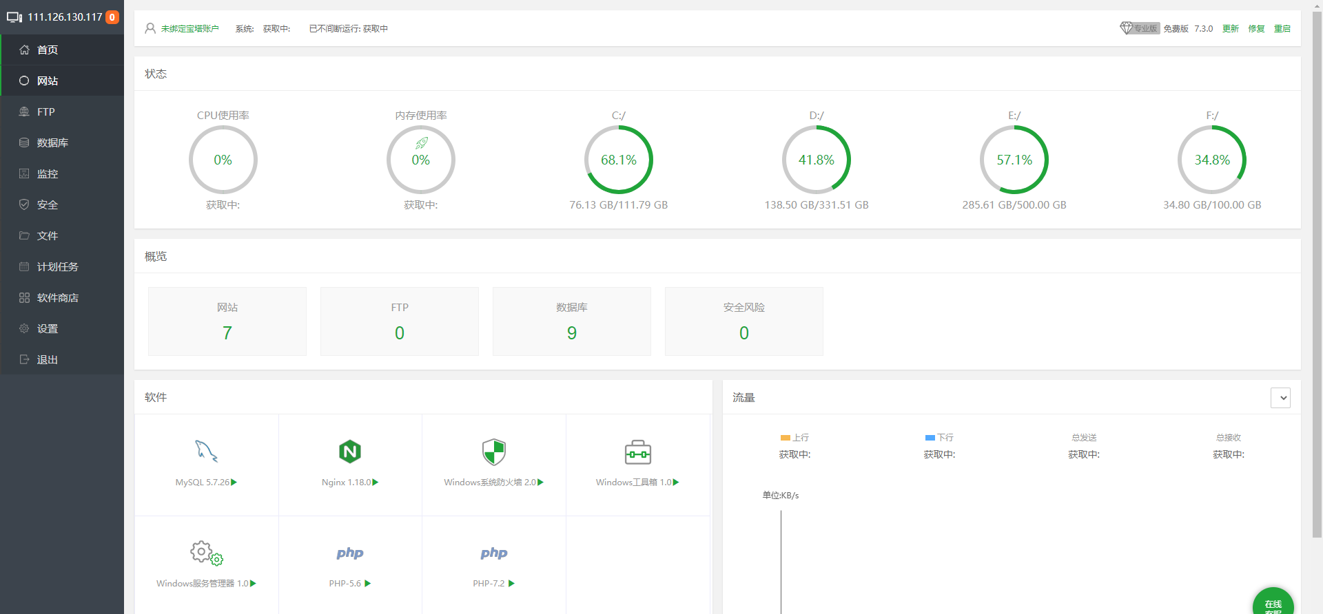Click the 76.13 GB/111.79 GB text
This screenshot has width=1323, height=614.
point(619,205)
